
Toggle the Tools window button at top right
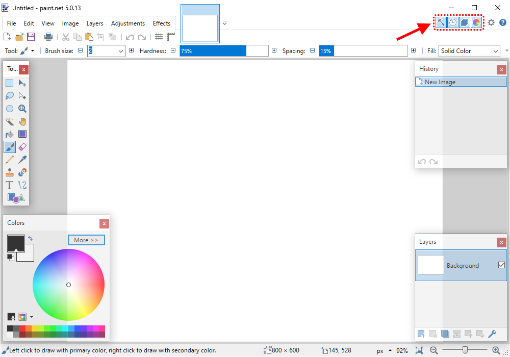[x=441, y=22]
